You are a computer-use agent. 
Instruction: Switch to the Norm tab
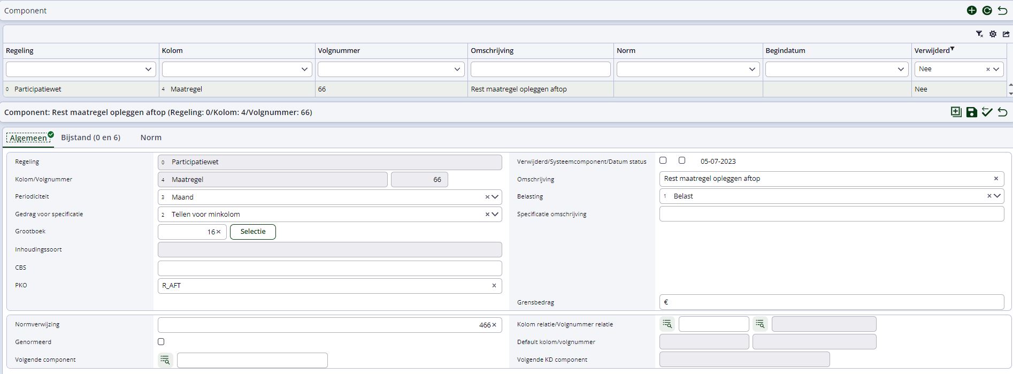click(151, 138)
